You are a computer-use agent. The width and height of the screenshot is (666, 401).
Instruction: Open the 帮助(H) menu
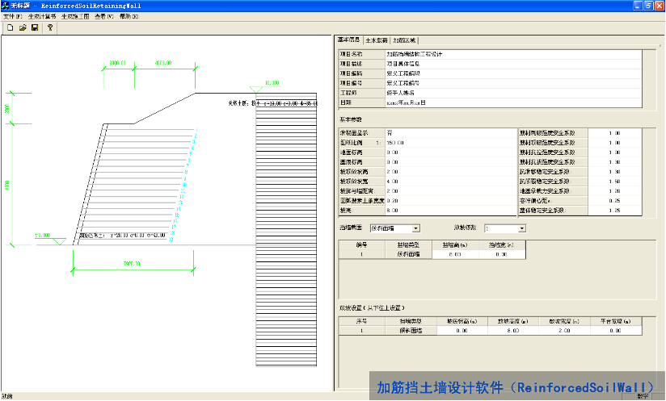[x=129, y=16]
